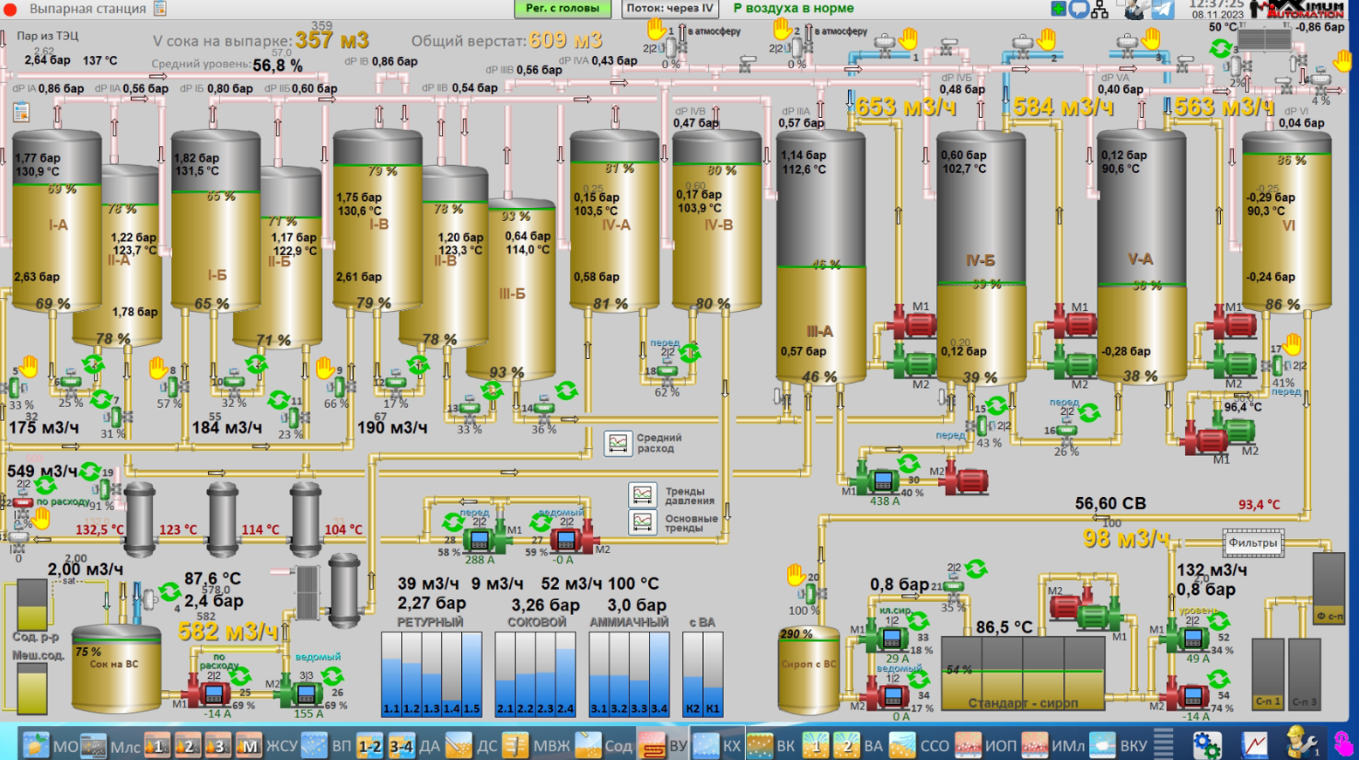
Task: Select с ВА level bar K1
Action: point(714,675)
